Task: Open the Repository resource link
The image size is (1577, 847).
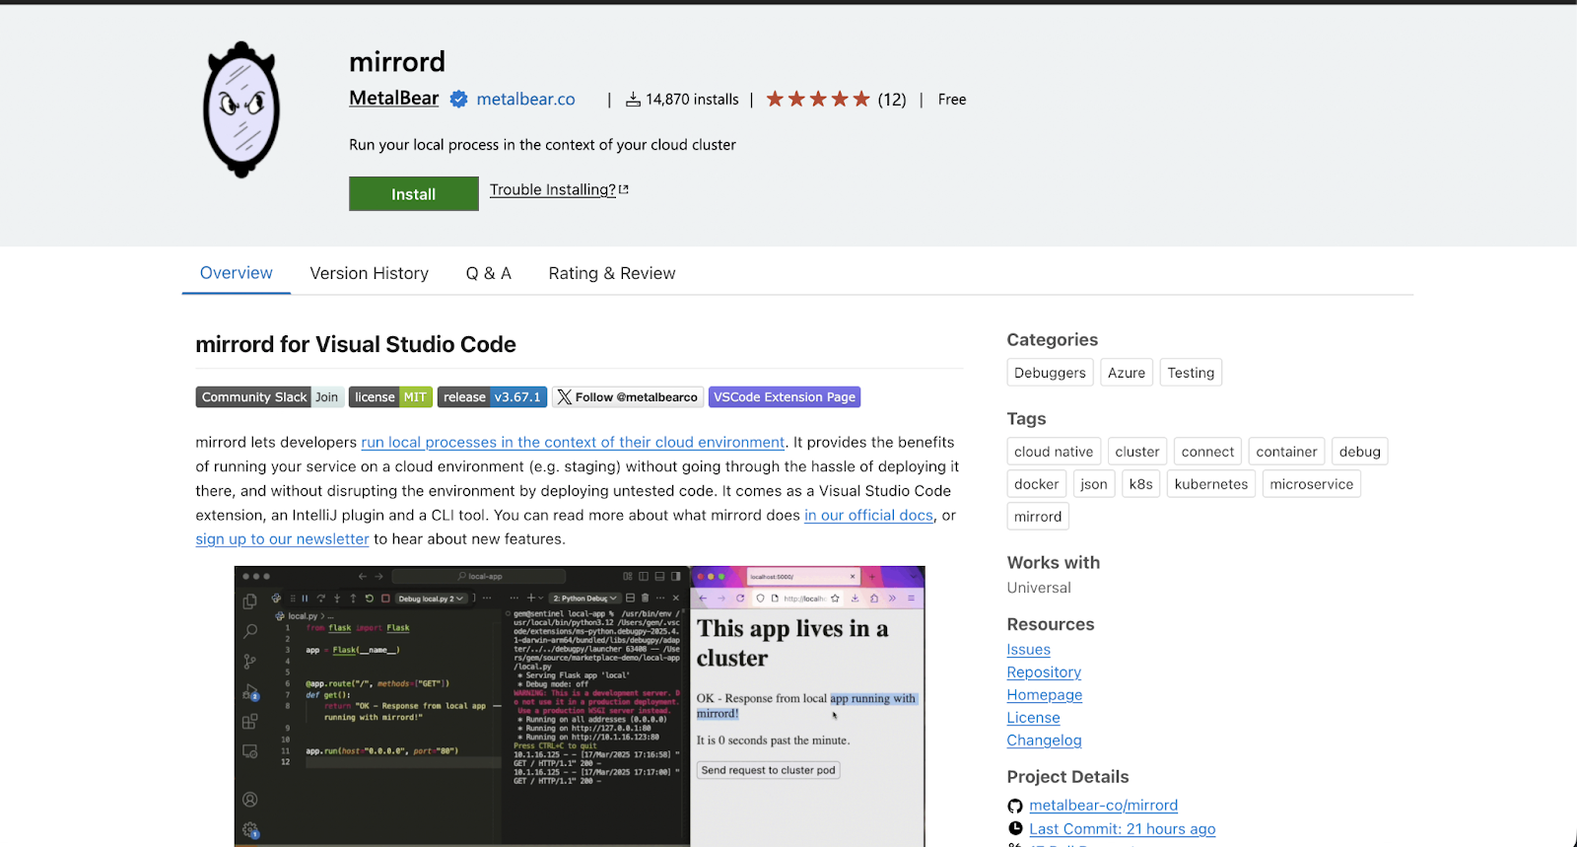Action: tap(1044, 672)
